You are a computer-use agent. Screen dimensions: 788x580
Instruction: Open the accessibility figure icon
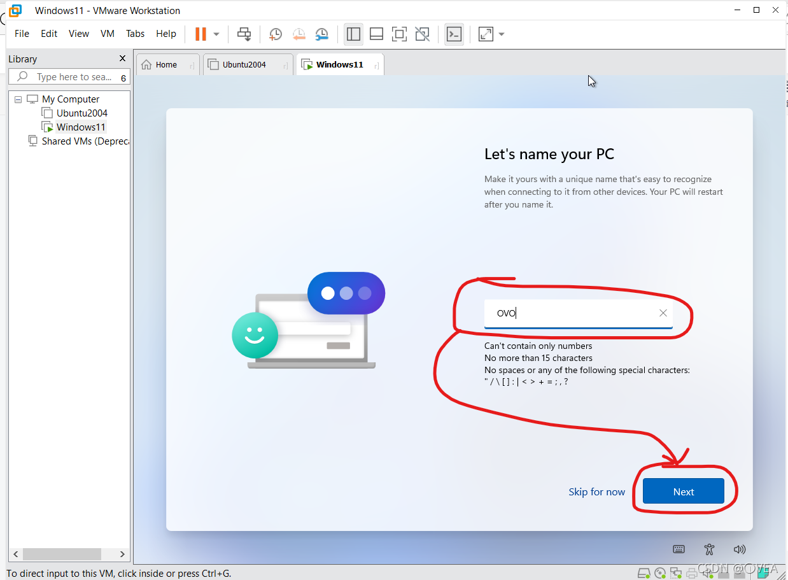[710, 549]
